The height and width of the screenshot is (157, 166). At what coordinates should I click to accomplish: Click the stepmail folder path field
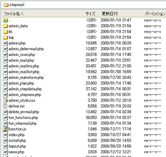(83, 5)
